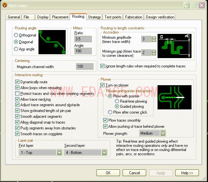Click the routing angle preview image
Screen dimensions: 208x182
52,42
